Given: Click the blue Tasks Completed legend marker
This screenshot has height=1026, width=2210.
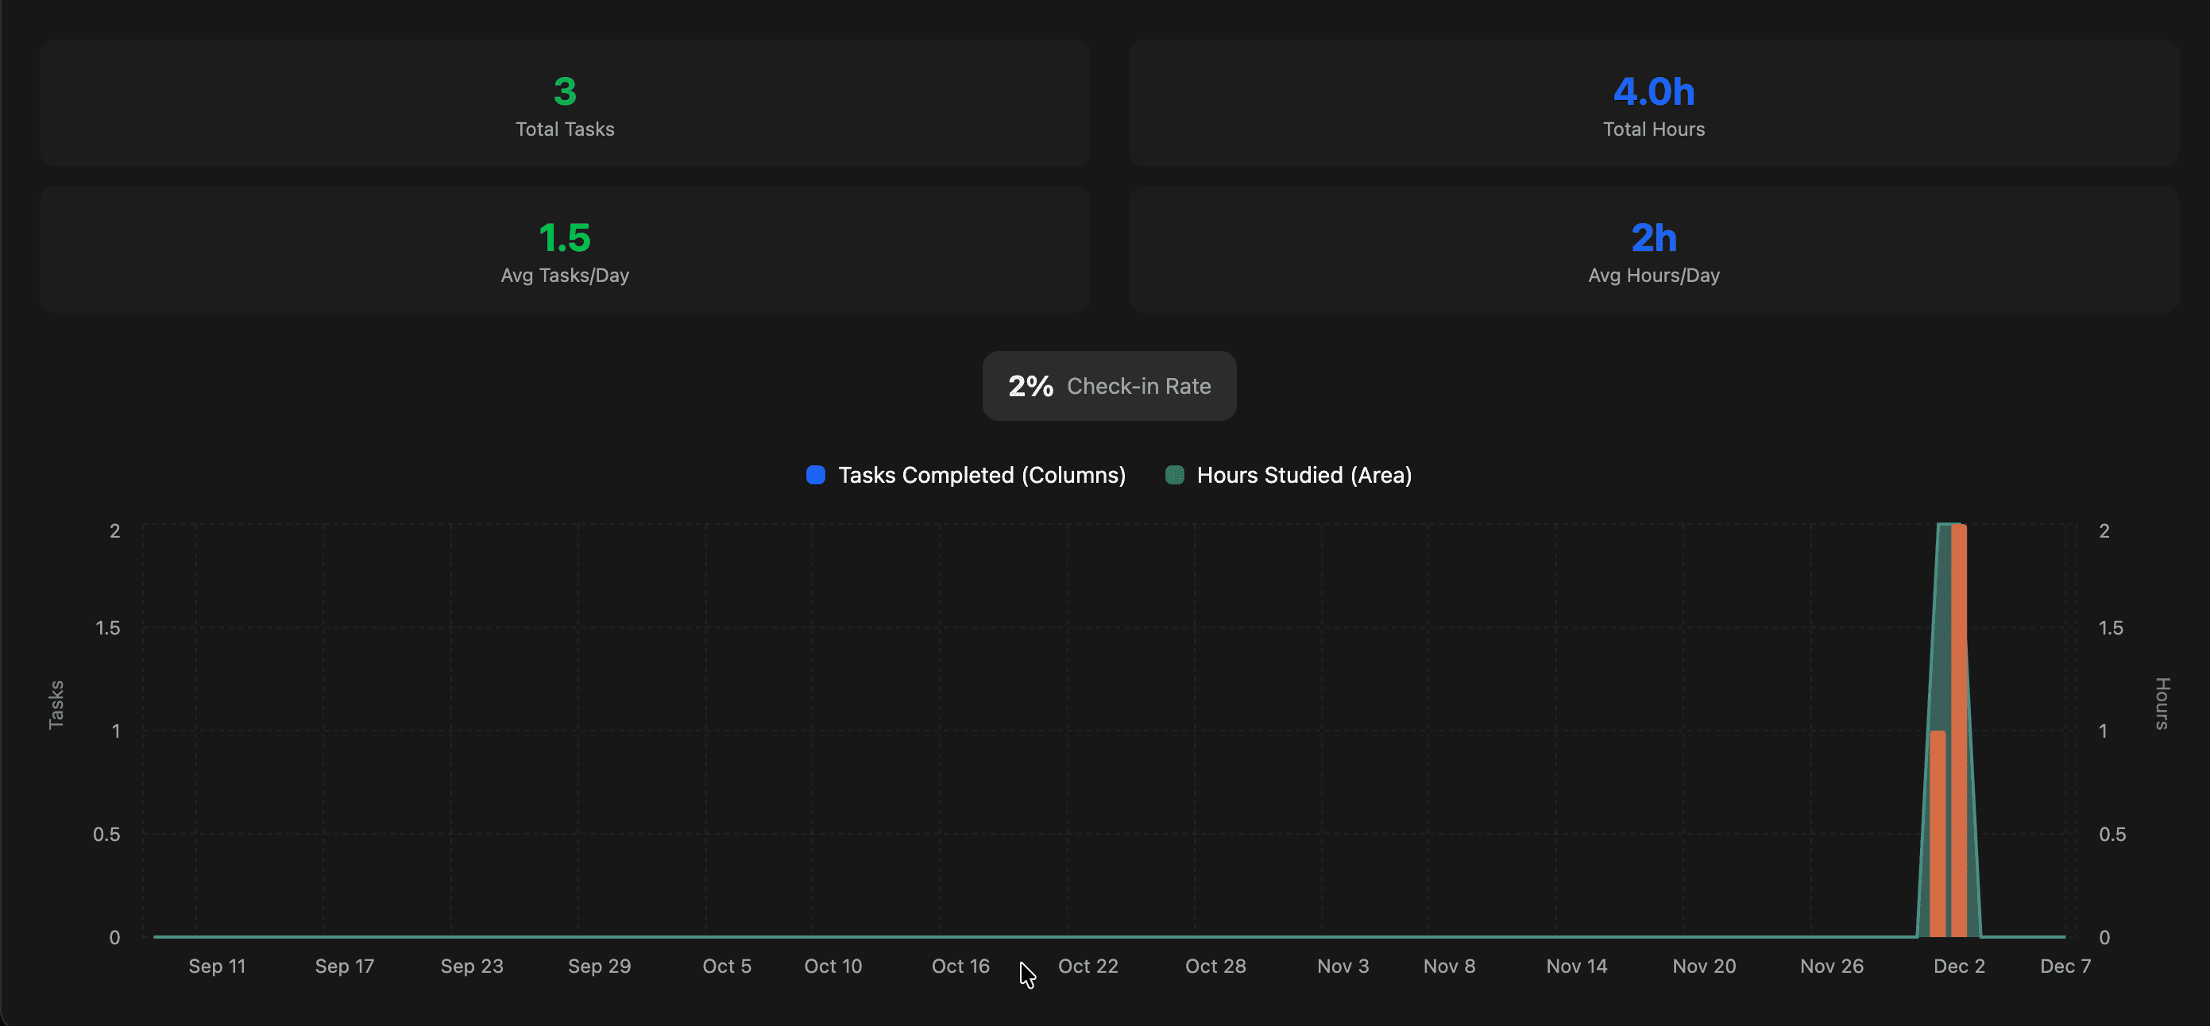Looking at the screenshot, I should click(x=815, y=474).
